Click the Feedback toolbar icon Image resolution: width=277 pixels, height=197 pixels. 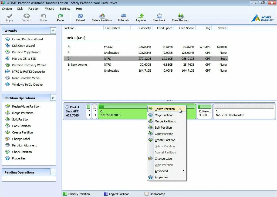159,18
